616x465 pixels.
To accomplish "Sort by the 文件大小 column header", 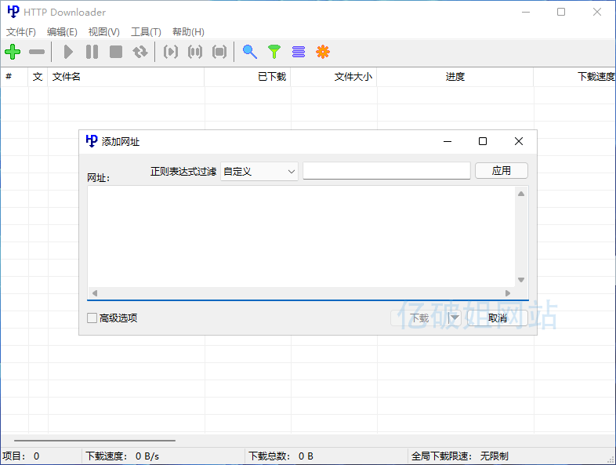I will coord(334,77).
